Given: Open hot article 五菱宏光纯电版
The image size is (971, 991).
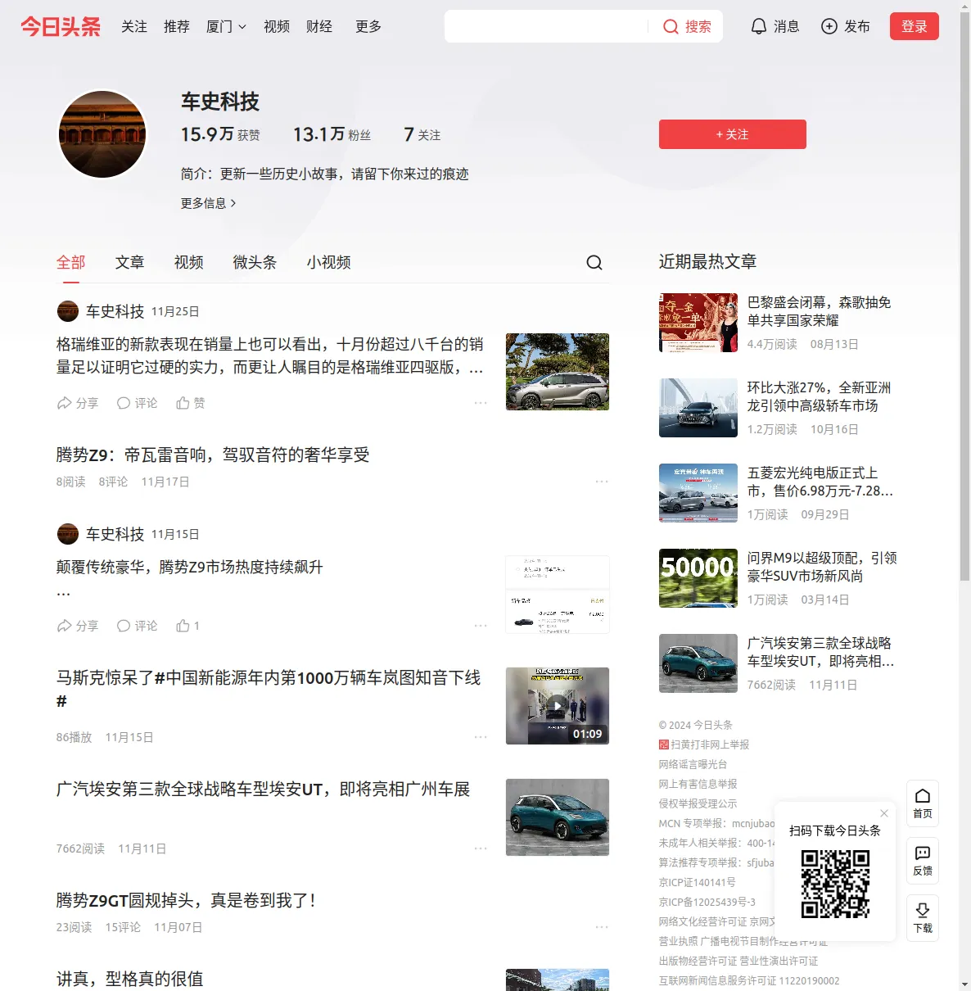Looking at the screenshot, I should coord(820,482).
